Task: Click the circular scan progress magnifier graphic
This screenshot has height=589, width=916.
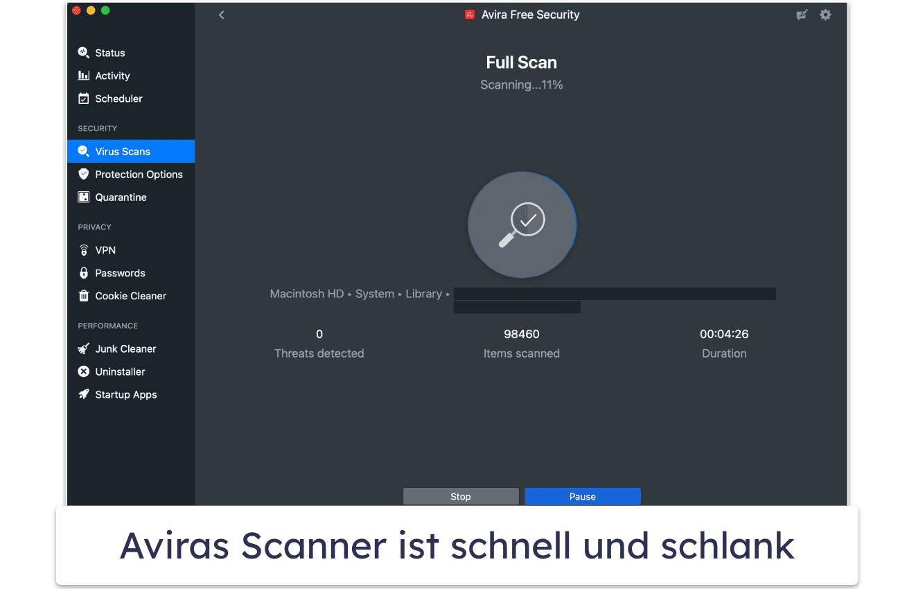Action: pyautogui.click(x=522, y=225)
